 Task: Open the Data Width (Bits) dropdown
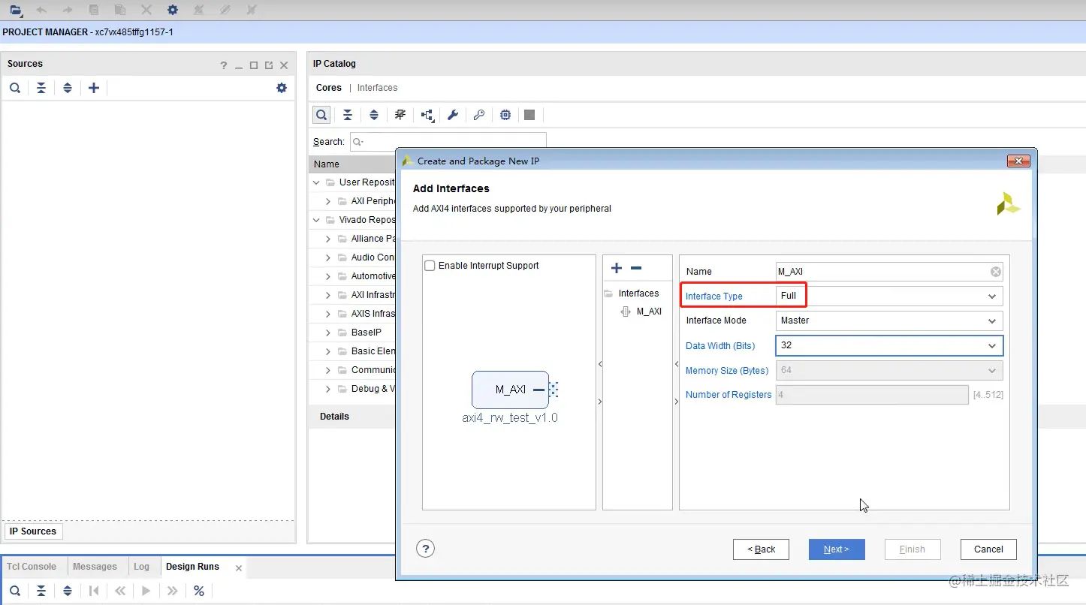[x=889, y=345]
